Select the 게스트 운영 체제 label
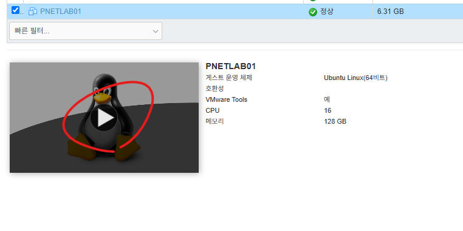Image resolution: width=463 pixels, height=231 pixels. (x=229, y=78)
